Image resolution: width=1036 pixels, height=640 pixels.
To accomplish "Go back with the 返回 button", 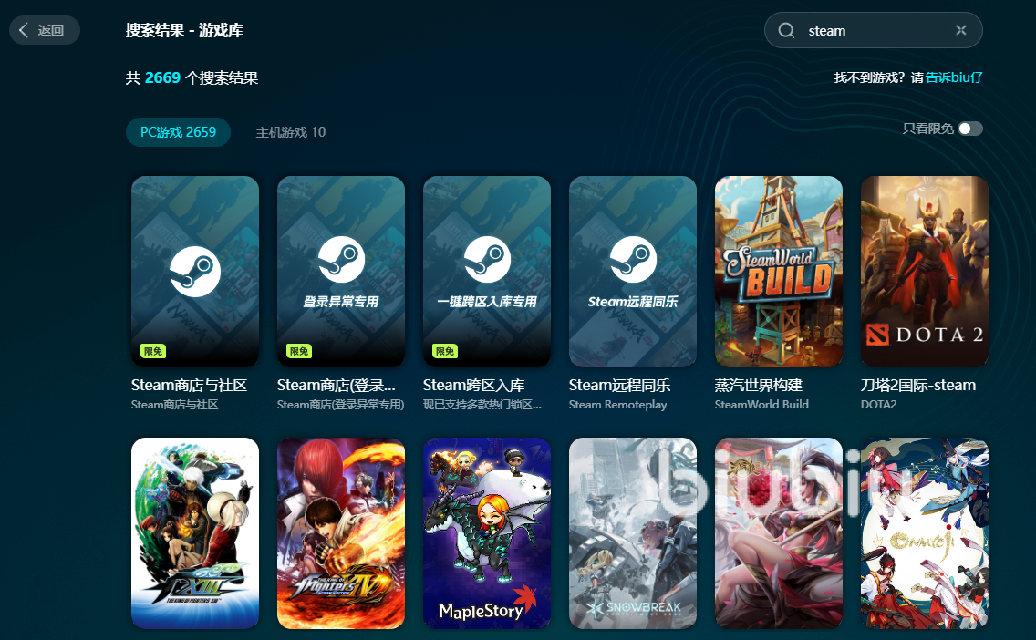I will coord(45,30).
